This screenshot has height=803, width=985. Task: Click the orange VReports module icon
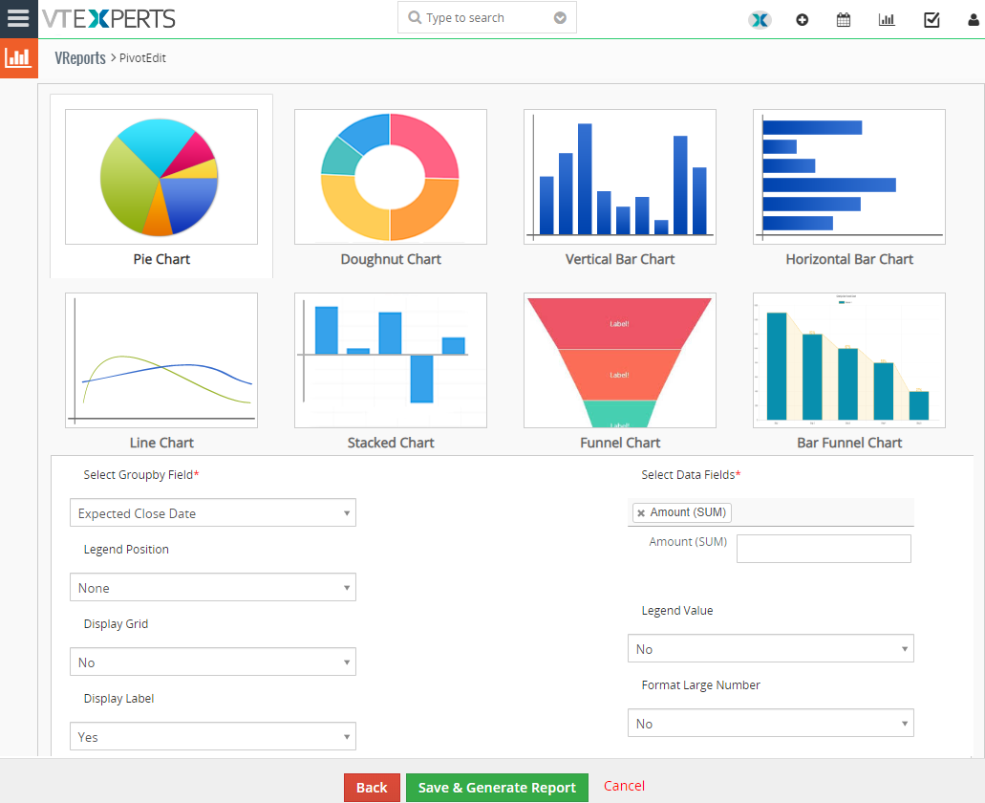tap(19, 58)
